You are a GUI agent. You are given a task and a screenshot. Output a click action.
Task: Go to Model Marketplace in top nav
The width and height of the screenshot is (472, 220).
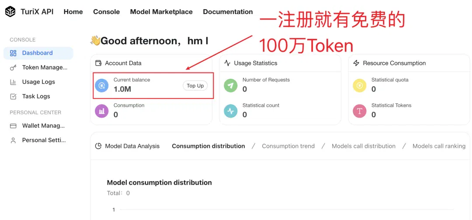[x=161, y=12]
